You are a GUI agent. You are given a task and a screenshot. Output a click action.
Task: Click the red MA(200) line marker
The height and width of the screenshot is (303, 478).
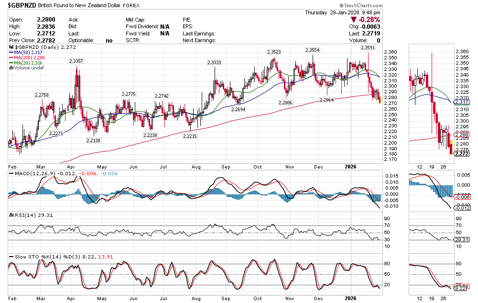(11, 57)
